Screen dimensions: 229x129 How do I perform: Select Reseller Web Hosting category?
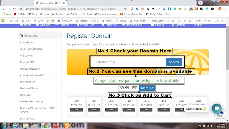click(31, 101)
